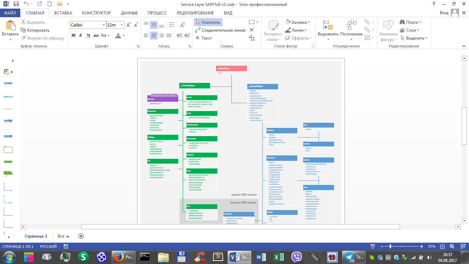The image size is (469, 264).
Task: Decrease font size with the small A
Action: (136, 25)
